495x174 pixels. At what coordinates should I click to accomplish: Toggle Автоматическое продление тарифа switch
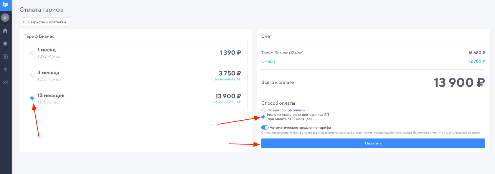(265, 128)
